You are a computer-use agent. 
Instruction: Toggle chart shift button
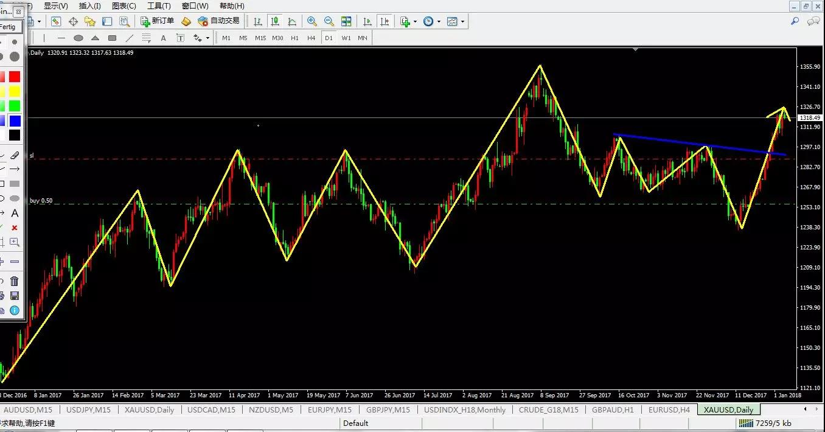coord(384,21)
